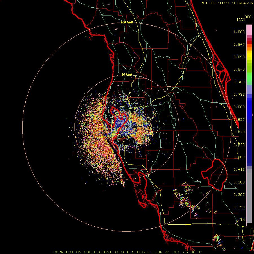Click the KTBW station identifier
Viewport: 254px width, 254px height.
(x=158, y=252)
